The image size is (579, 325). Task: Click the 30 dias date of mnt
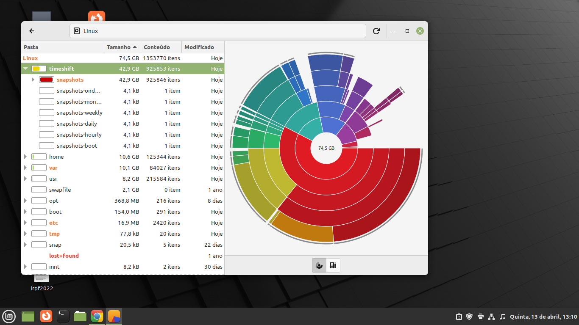(213, 267)
